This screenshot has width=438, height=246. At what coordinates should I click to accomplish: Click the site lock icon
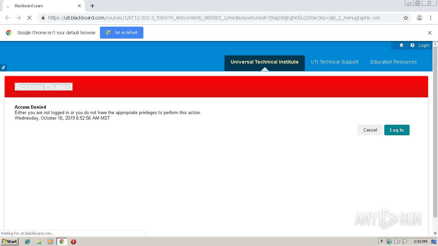click(43, 18)
